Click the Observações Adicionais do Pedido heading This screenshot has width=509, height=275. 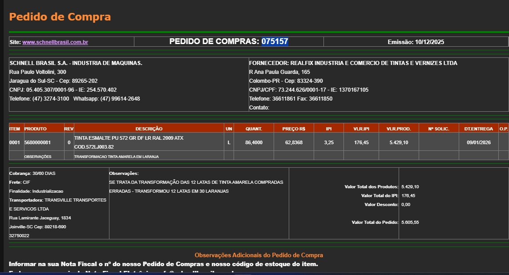tap(259, 255)
